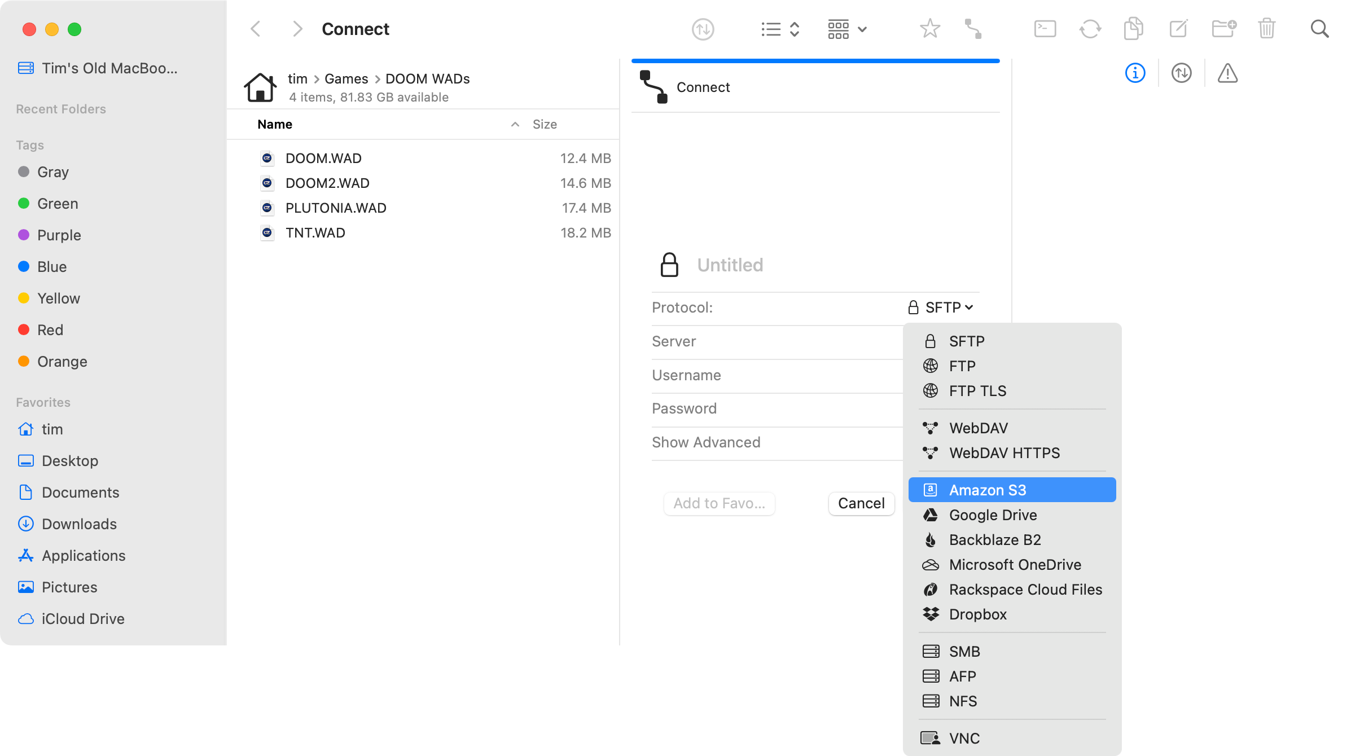1351x756 pixels.
Task: Click the refresh sync icon
Action: coord(1090,29)
